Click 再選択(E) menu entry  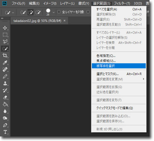pyautogui.click(x=119, y=20)
